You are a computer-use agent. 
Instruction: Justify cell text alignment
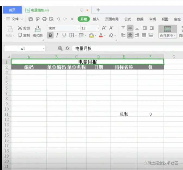coord(144,35)
